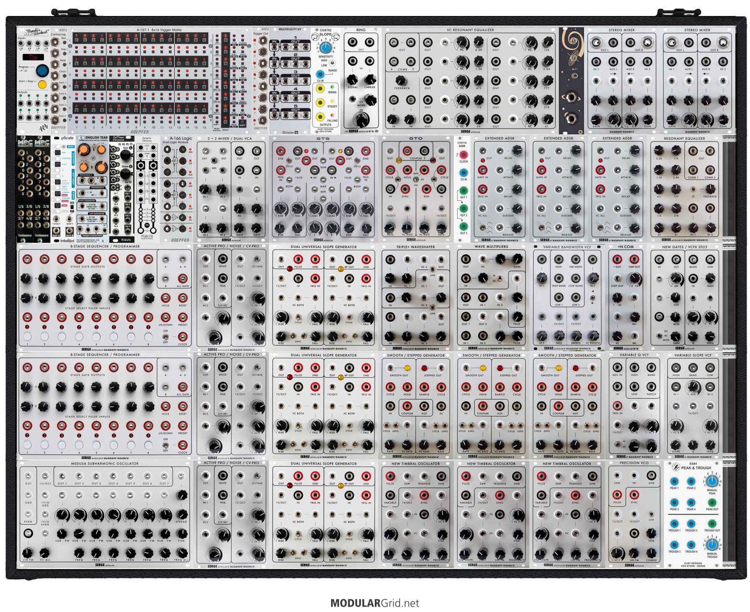750x612 pixels.
Task: Click the red pink-ringed CLOCK jack on CGS734 ASR
Action: (463, 155)
